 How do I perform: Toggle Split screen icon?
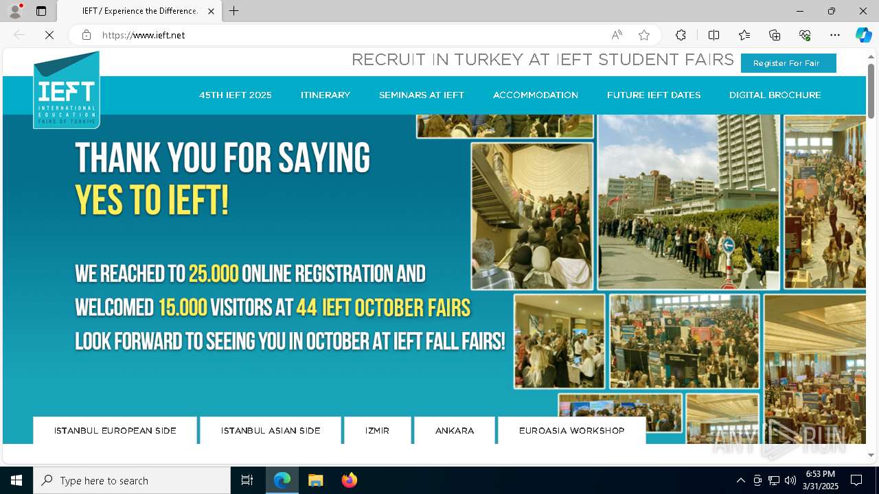[x=714, y=35]
